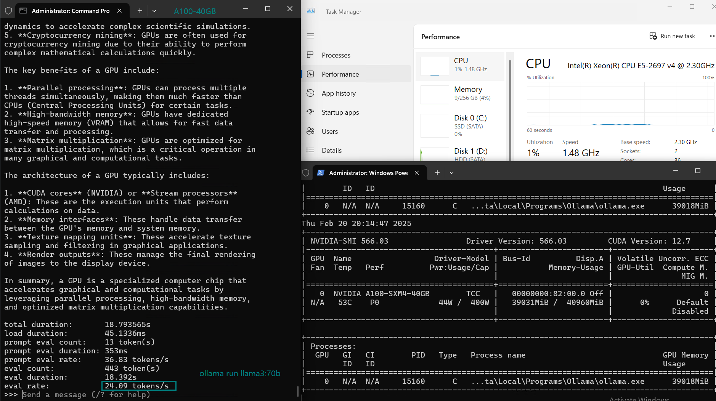Open the PowerShell tab dropdown menu
Screen dimensions: 716x401
(x=451, y=173)
